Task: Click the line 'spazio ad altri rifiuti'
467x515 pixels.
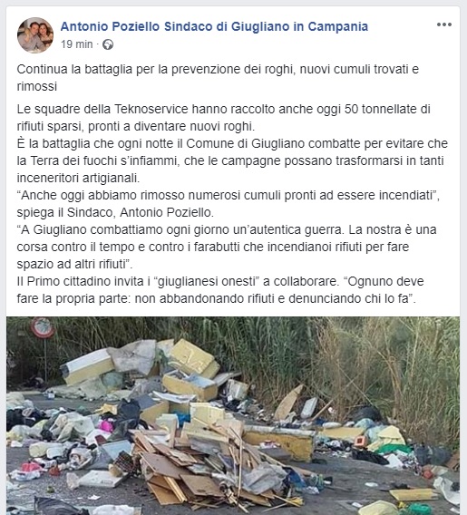Action: point(74,264)
